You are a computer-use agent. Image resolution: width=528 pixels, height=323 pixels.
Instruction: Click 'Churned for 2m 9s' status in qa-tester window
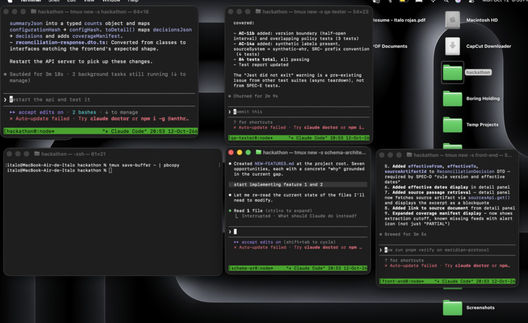[255, 96]
